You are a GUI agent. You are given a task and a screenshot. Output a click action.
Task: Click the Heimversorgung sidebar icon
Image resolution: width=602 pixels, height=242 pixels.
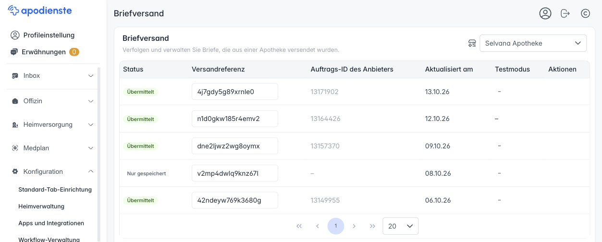[15, 125]
